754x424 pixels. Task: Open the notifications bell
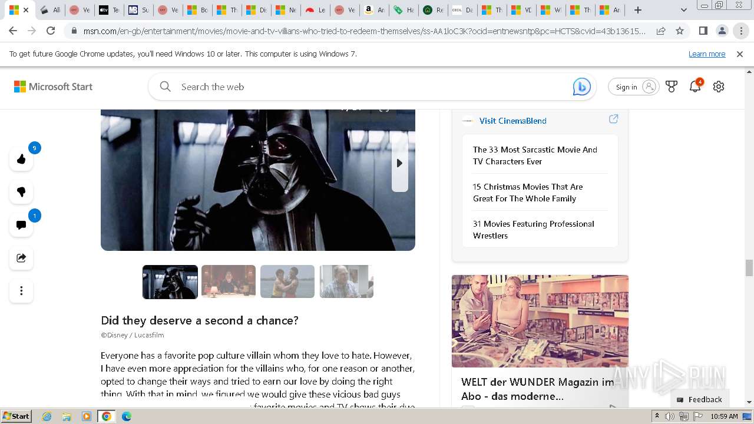695,87
